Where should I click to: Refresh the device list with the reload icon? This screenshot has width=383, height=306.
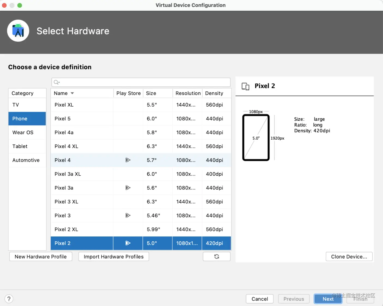click(217, 257)
